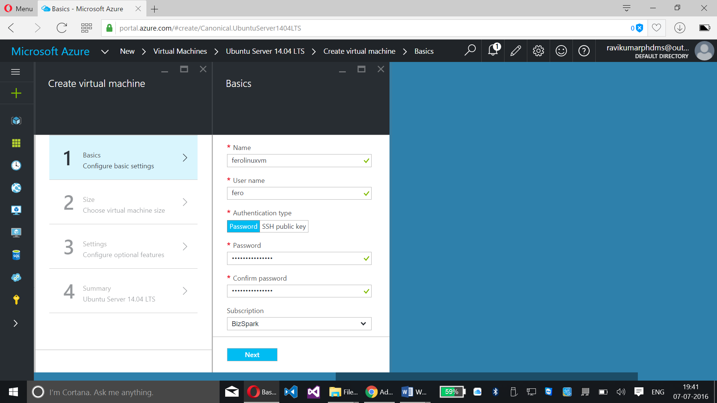Expand the dropdown next to Microsoft Azure
Viewport: 717px width, 403px height.
pos(105,51)
